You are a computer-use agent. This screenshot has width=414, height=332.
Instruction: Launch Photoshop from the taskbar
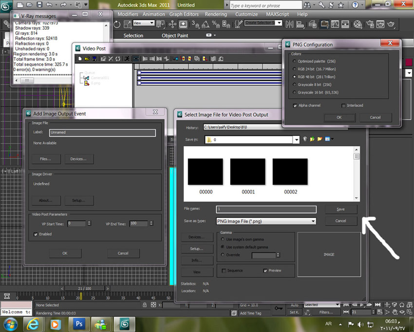click(x=79, y=324)
